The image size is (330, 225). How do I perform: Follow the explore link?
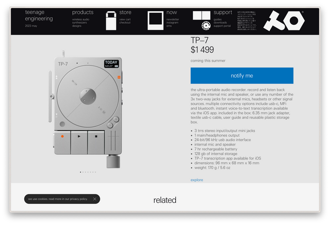(x=197, y=180)
